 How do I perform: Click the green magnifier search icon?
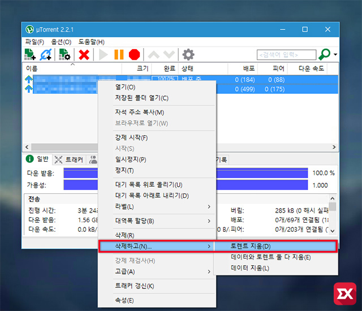click(324, 54)
